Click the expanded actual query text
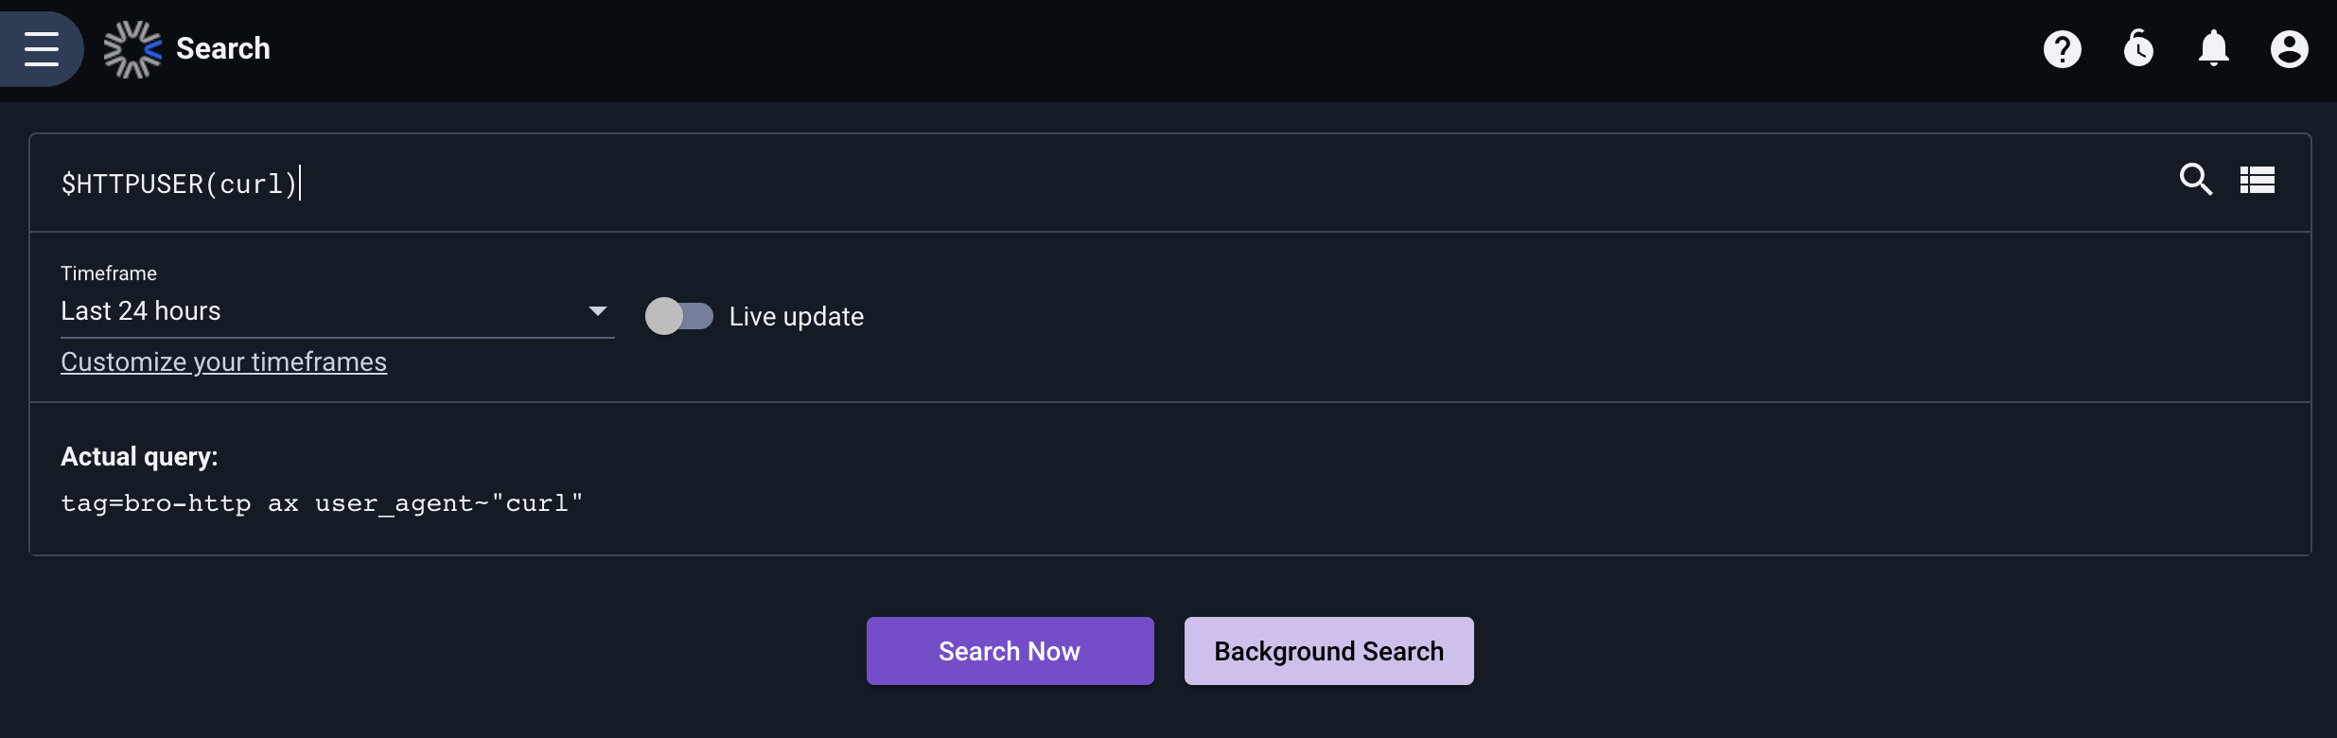The height and width of the screenshot is (738, 2337). pos(322,503)
